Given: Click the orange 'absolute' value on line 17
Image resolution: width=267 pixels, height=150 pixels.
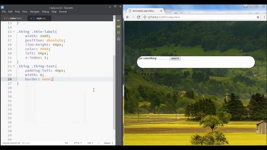Looking at the screenshot, I should click(x=55, y=40).
